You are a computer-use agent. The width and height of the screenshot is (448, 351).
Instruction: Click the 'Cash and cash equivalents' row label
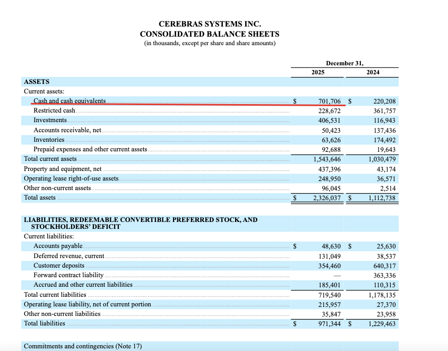[x=70, y=101]
